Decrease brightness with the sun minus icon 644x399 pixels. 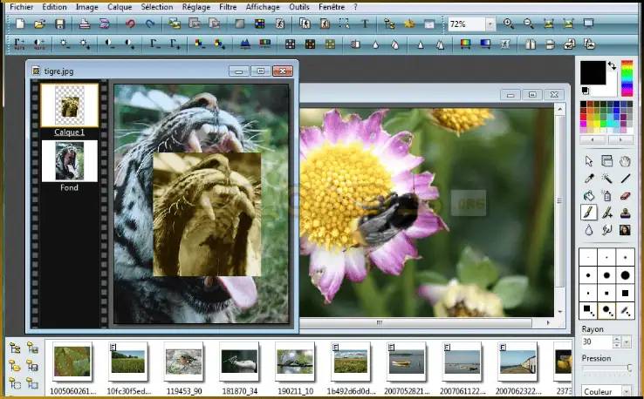65,44
